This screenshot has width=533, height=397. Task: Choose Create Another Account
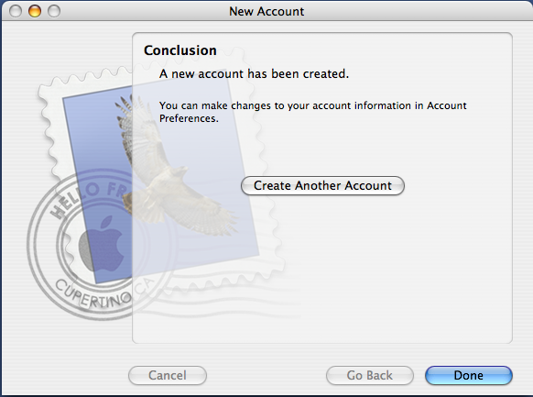pos(322,185)
